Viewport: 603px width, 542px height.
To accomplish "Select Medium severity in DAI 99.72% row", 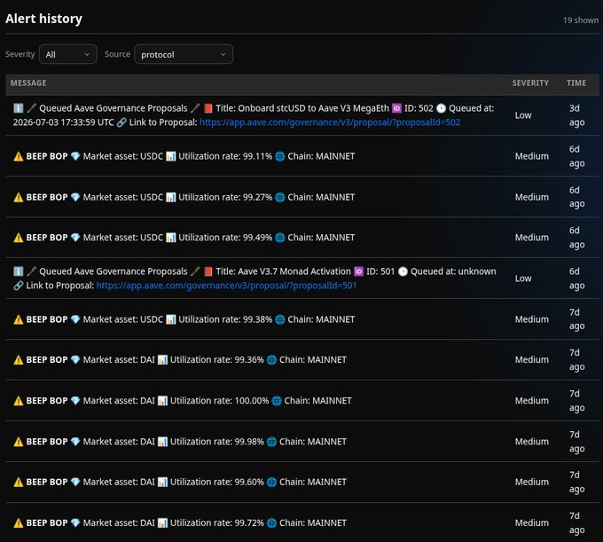I will 532,522.
